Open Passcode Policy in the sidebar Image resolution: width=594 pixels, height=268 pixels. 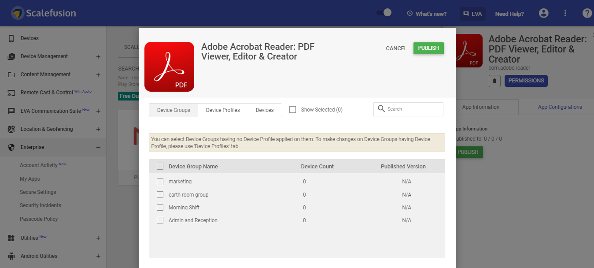(39, 219)
